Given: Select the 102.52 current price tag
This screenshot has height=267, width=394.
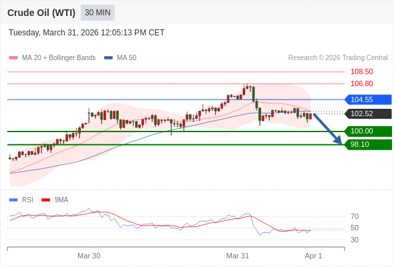Looking at the screenshot, I should click(x=368, y=113).
